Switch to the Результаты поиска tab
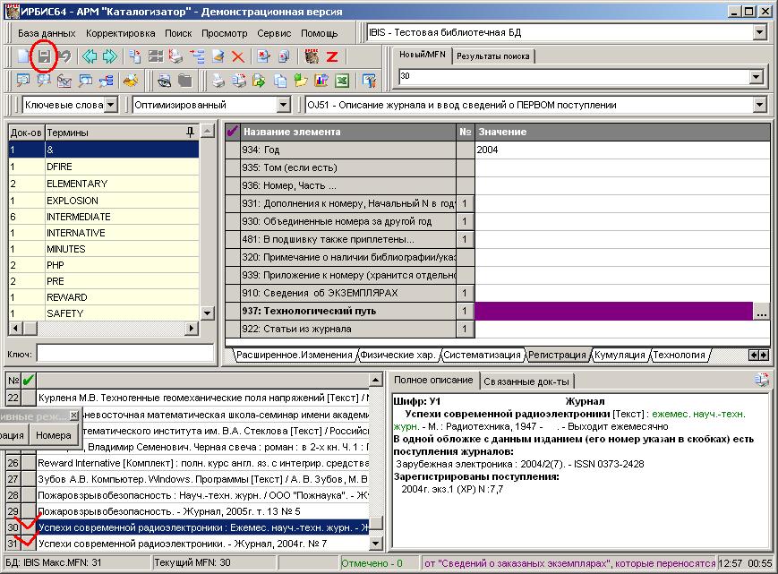Image resolution: width=778 pixels, height=574 pixels. pyautogui.click(x=493, y=56)
